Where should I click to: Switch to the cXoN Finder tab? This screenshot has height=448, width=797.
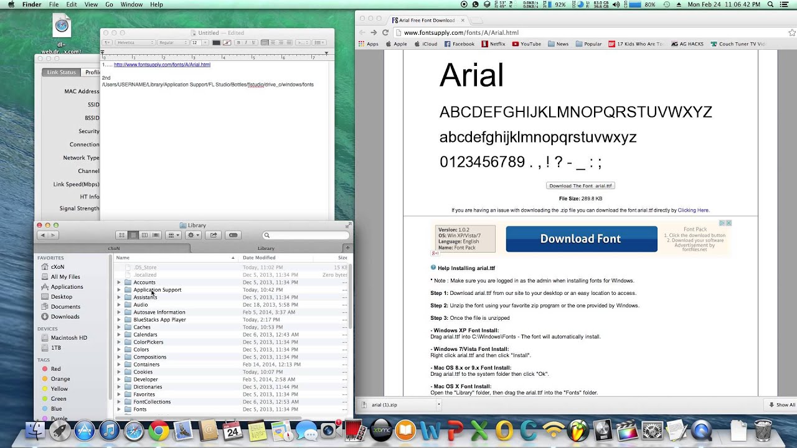(x=113, y=248)
